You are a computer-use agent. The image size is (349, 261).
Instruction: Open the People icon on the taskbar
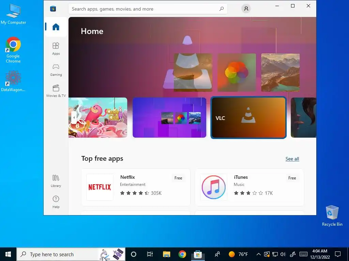pyautogui.click(x=217, y=254)
